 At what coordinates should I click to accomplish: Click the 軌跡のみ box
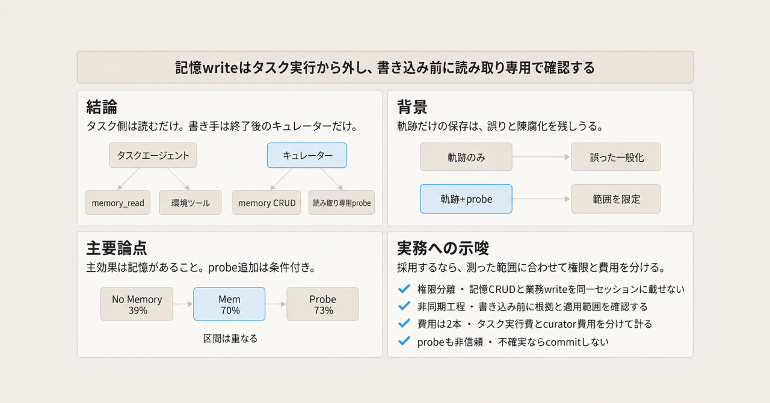click(466, 157)
